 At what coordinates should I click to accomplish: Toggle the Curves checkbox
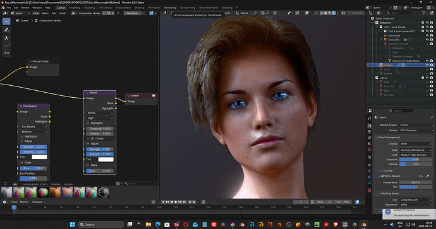(383, 171)
